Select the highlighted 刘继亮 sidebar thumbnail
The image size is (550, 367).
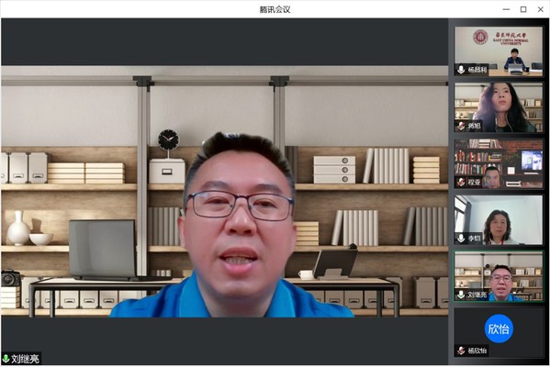[499, 276]
